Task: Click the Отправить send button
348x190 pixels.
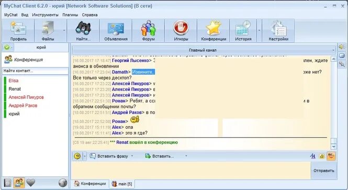Action: (324, 171)
